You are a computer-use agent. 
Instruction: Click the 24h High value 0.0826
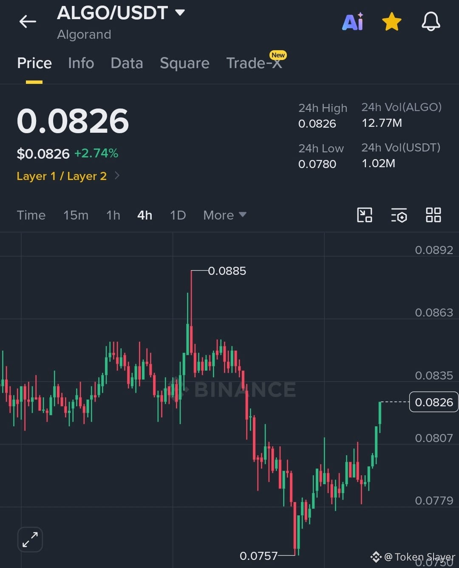tap(317, 124)
